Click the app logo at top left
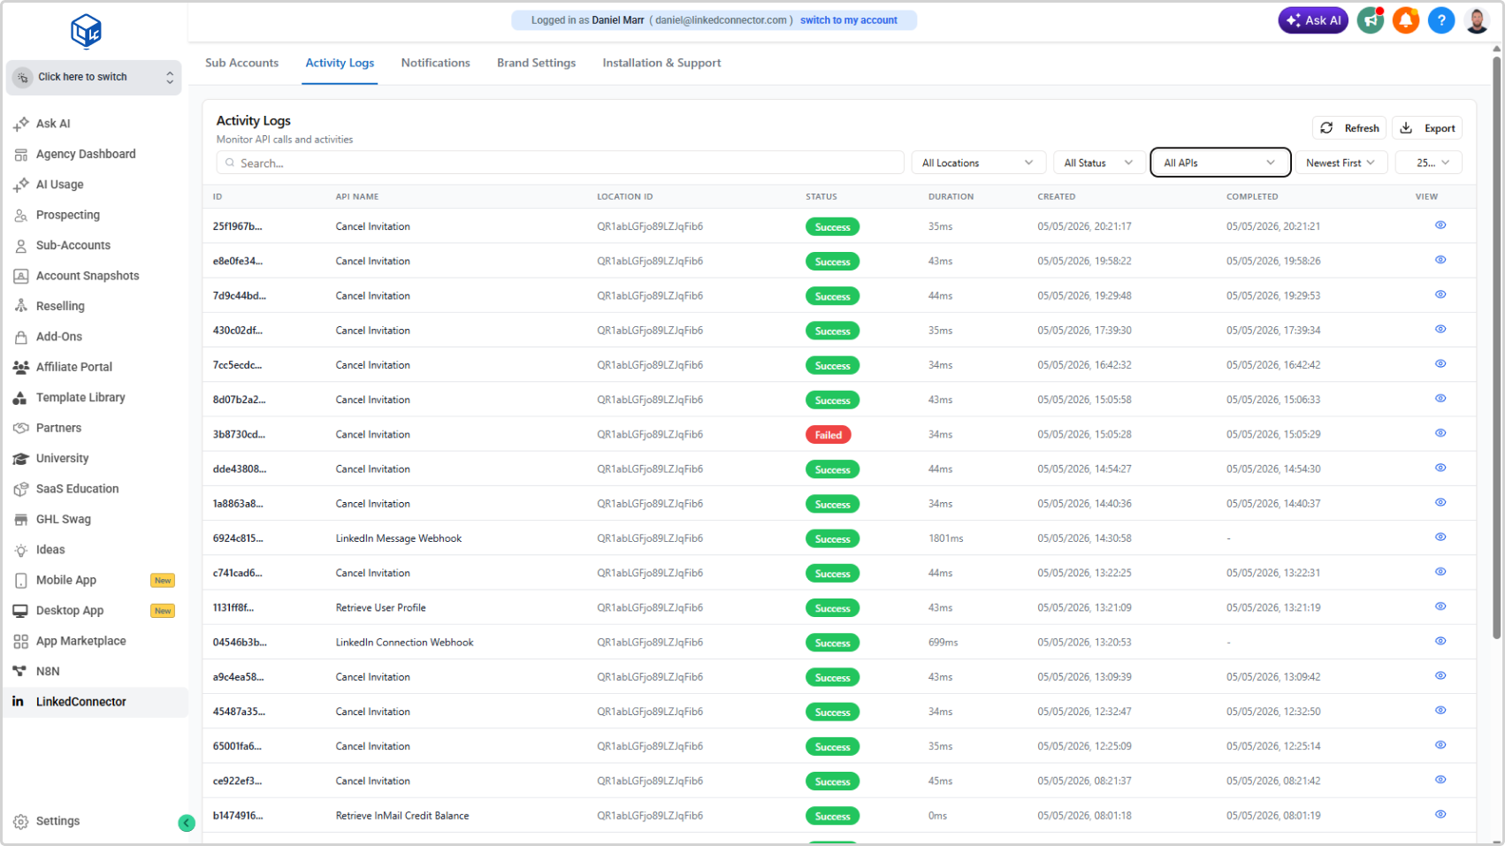 click(x=87, y=31)
